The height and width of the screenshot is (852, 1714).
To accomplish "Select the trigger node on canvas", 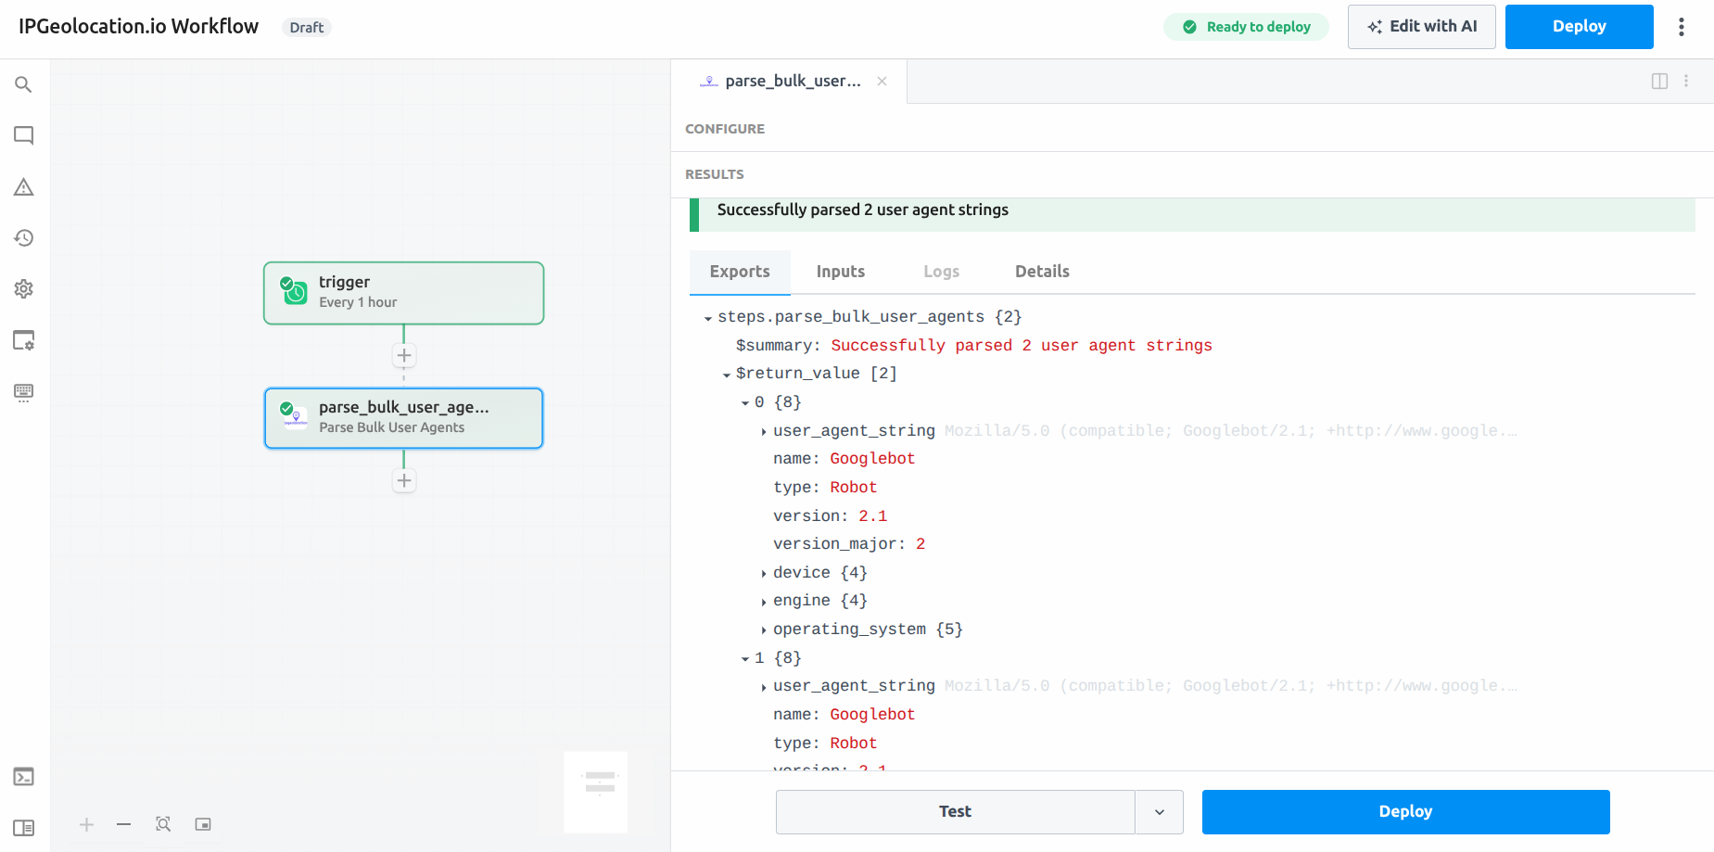I will [x=403, y=293].
